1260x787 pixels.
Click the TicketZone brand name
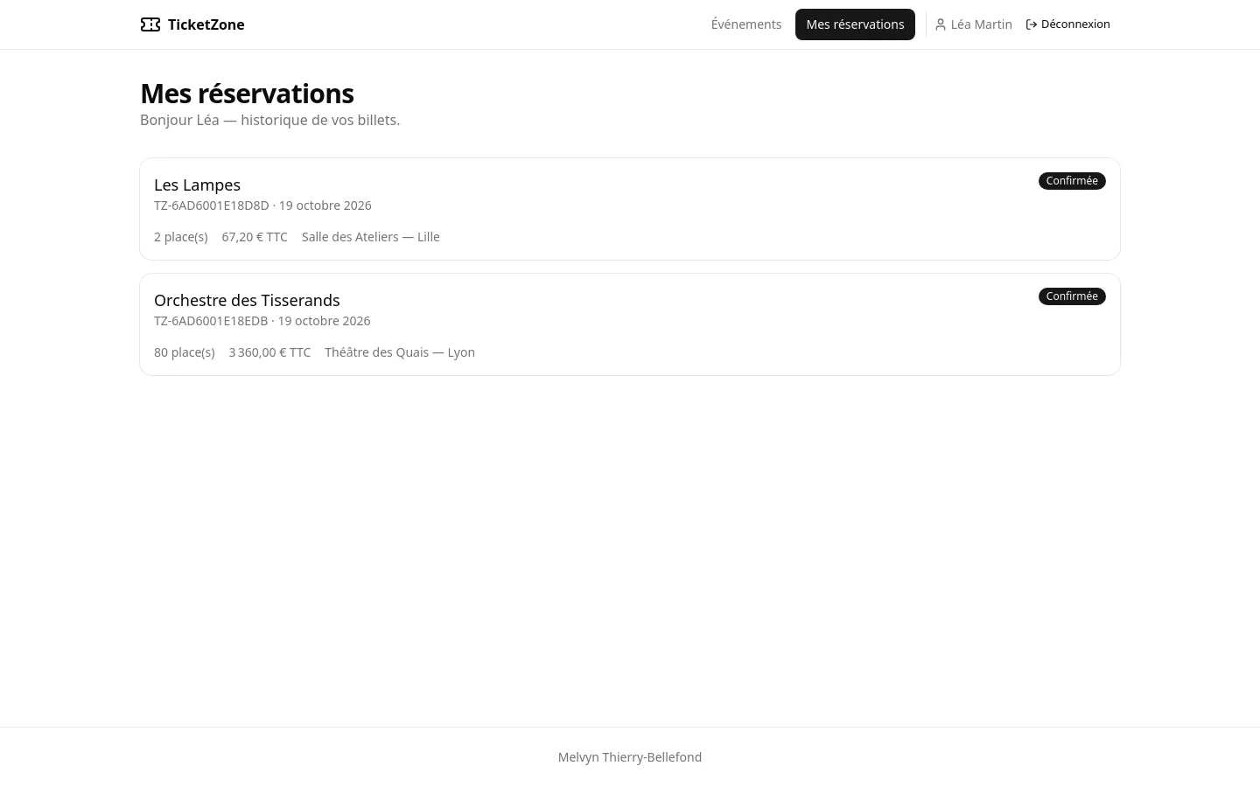pos(206,24)
